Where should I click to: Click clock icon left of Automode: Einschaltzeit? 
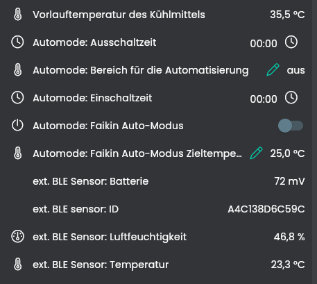pyautogui.click(x=17, y=98)
